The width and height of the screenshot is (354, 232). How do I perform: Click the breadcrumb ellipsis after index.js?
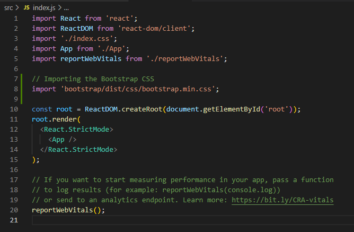(x=66, y=8)
